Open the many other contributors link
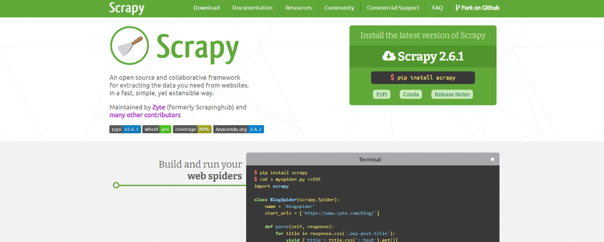 click(x=145, y=115)
